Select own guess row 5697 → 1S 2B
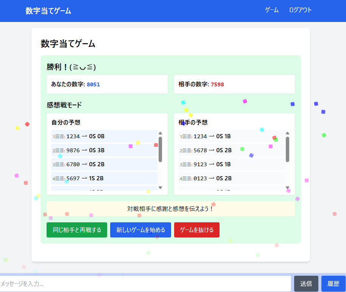Screen dimensions: 346x292 click(104, 178)
